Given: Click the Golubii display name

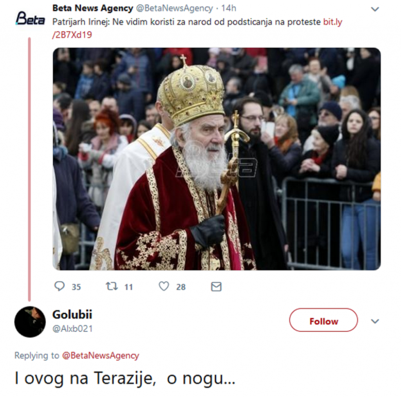Looking at the screenshot, I should pyautogui.click(x=72, y=314).
